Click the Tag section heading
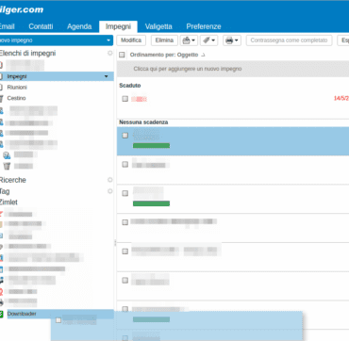This screenshot has width=349, height=341. coord(5,191)
